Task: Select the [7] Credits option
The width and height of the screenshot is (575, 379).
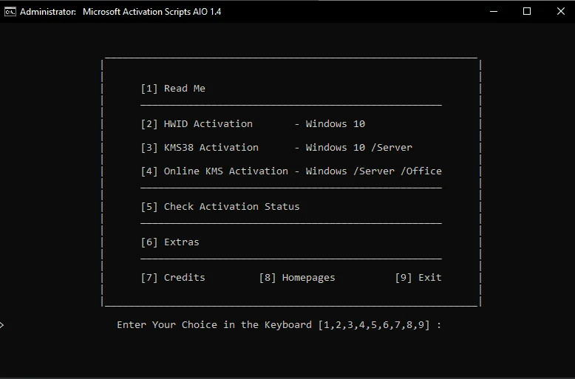Action: 173,278
